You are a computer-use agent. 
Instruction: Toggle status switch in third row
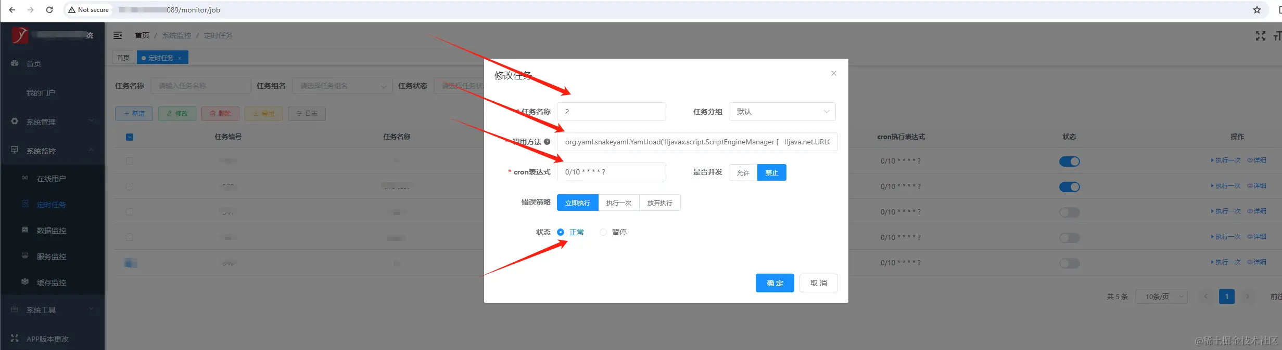click(x=1069, y=212)
